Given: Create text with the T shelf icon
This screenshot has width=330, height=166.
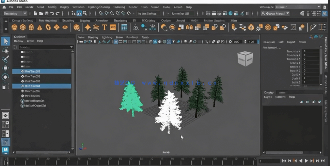Looking at the screenshot, I should 104,28.
